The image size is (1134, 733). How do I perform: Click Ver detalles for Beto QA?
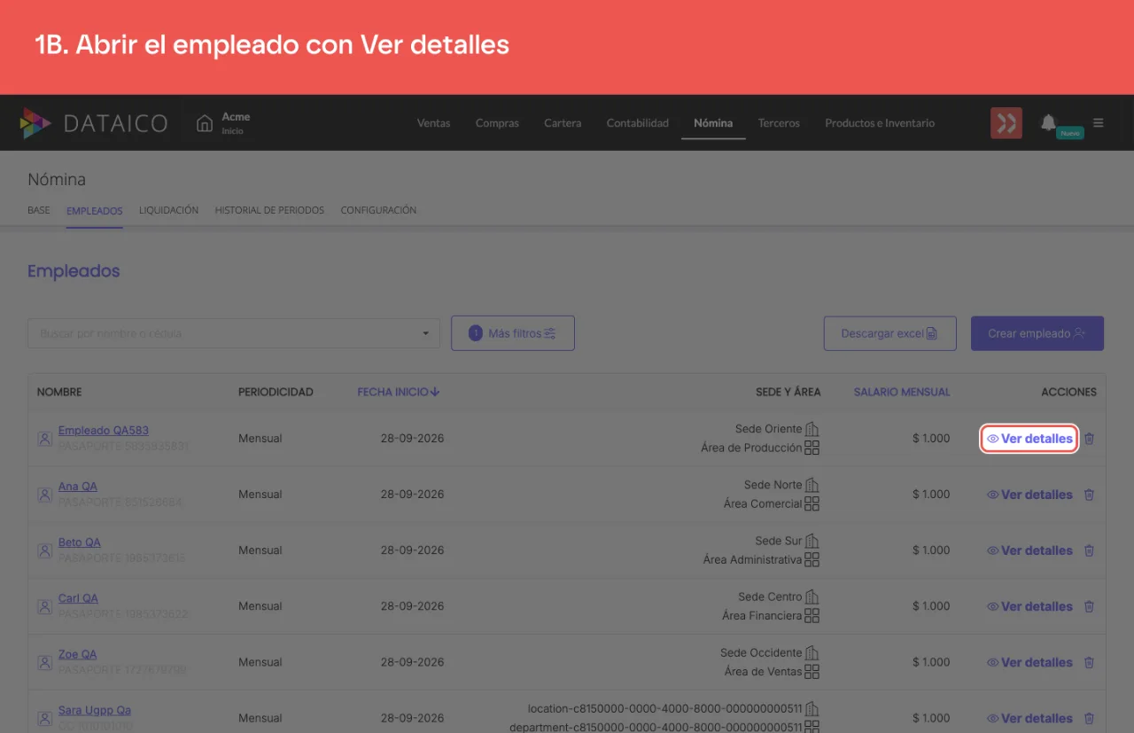(x=1029, y=550)
